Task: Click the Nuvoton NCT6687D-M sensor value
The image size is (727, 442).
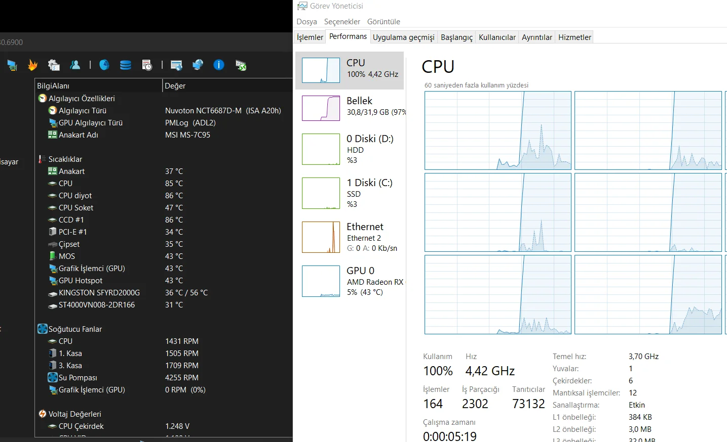Action: pyautogui.click(x=223, y=111)
